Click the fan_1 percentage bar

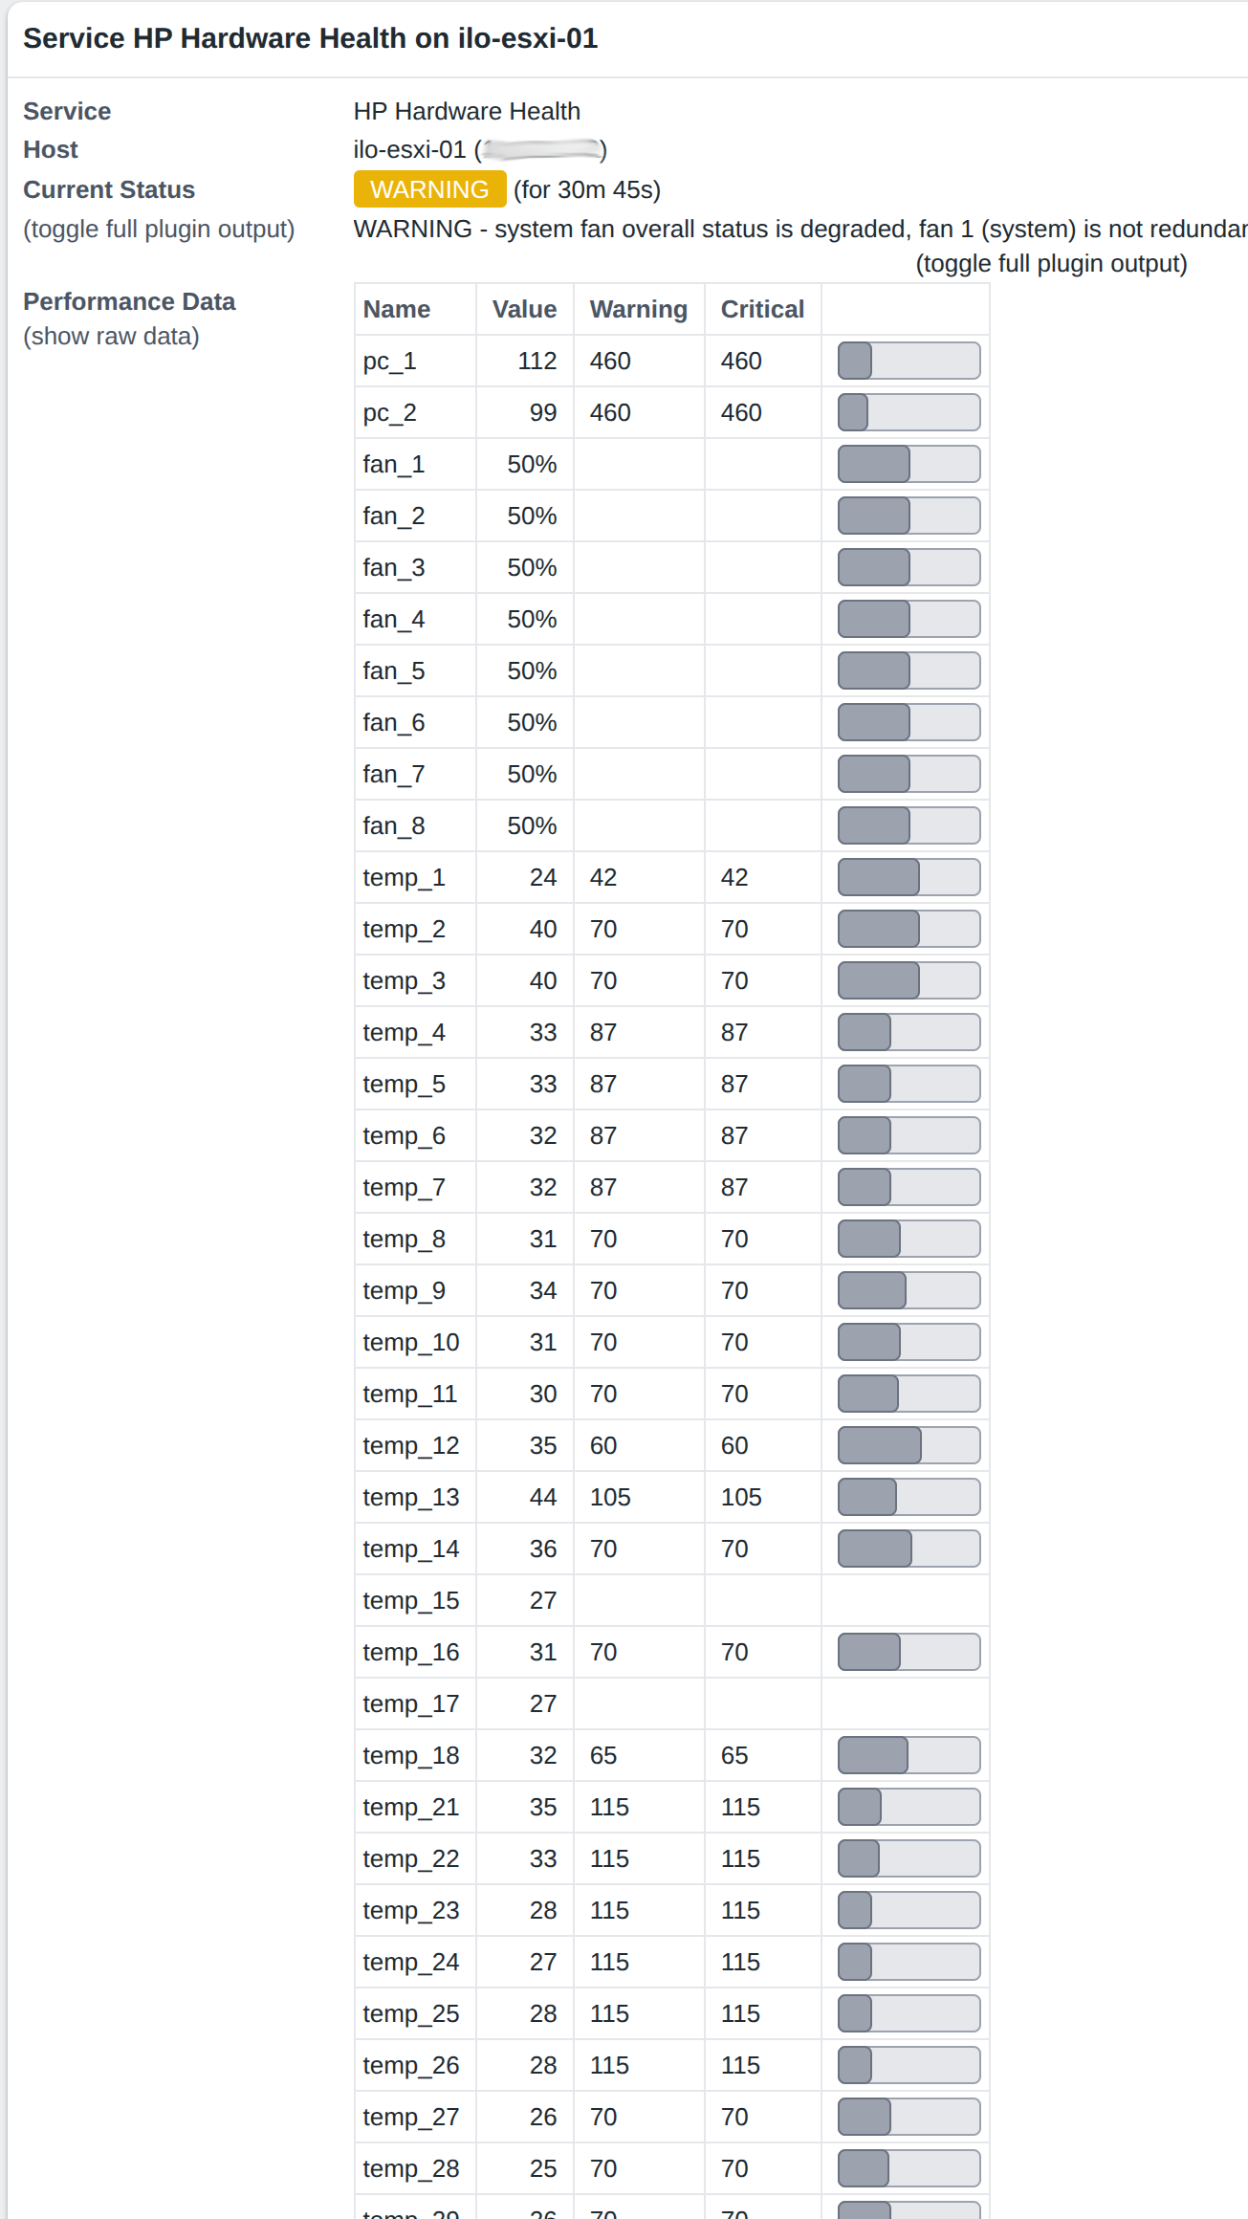(909, 464)
